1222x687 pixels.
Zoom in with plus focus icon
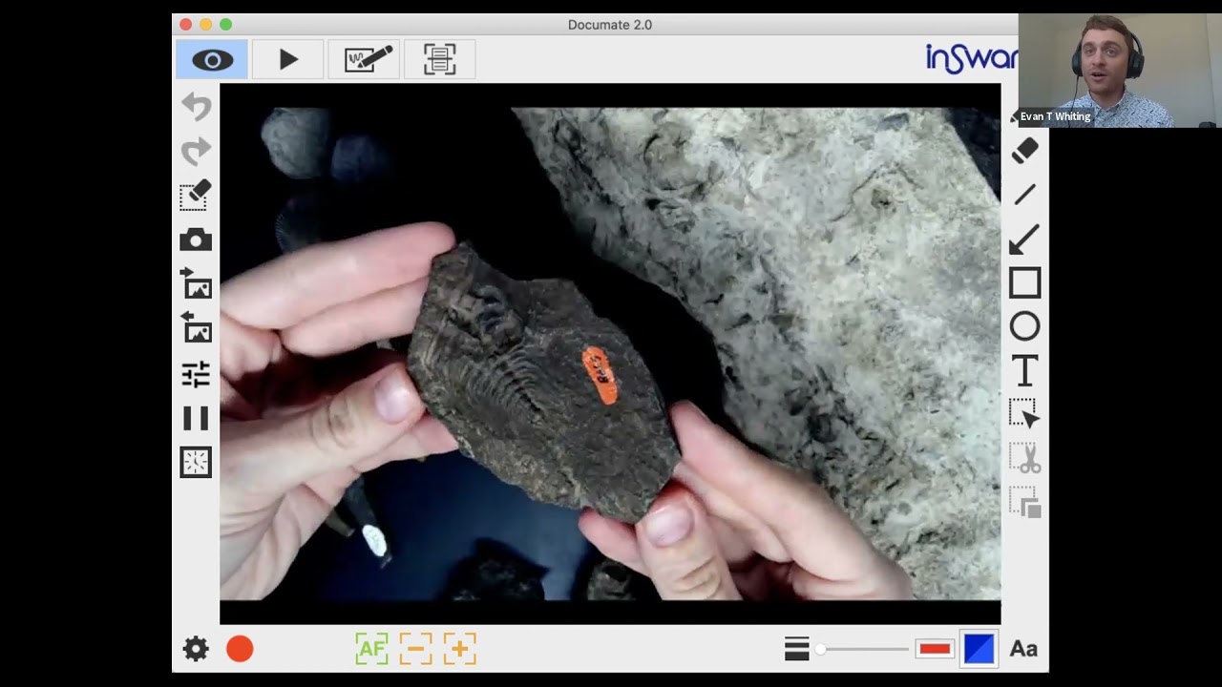[459, 649]
